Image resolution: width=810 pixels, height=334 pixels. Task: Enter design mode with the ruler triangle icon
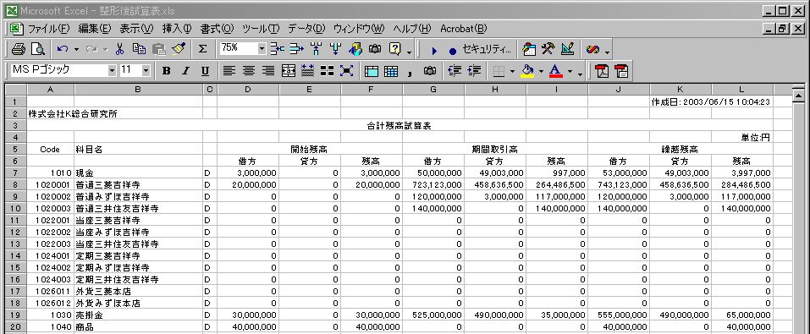(568, 50)
